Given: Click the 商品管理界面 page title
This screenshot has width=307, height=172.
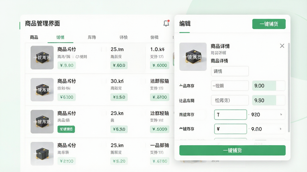Looking at the screenshot, I should coord(43,24).
